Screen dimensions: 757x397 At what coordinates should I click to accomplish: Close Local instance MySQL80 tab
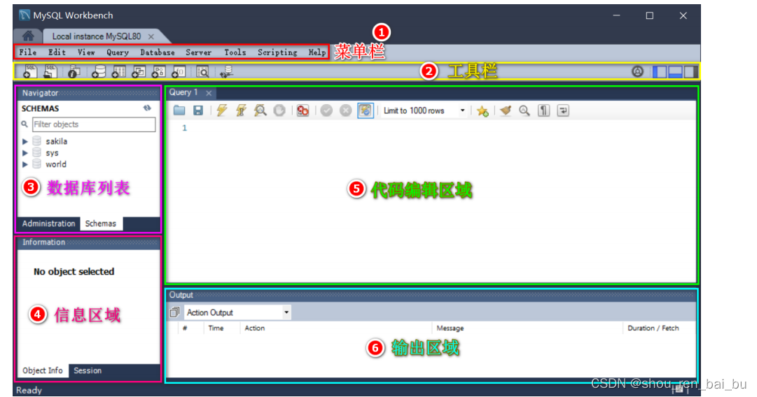(x=151, y=36)
